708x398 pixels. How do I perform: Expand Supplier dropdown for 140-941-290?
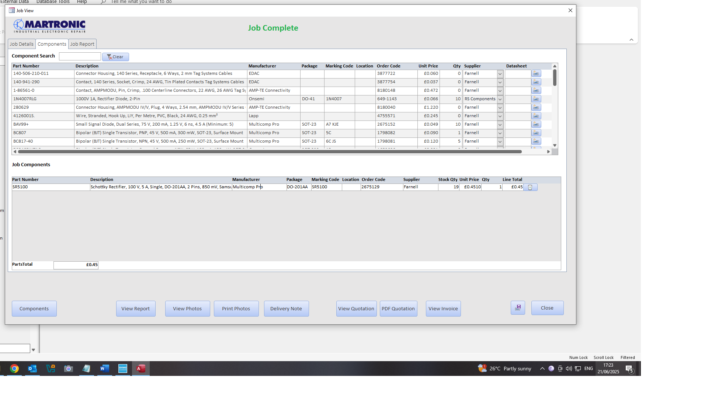click(500, 82)
